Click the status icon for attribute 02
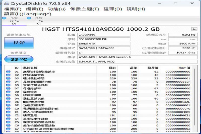 (x=8, y=75)
